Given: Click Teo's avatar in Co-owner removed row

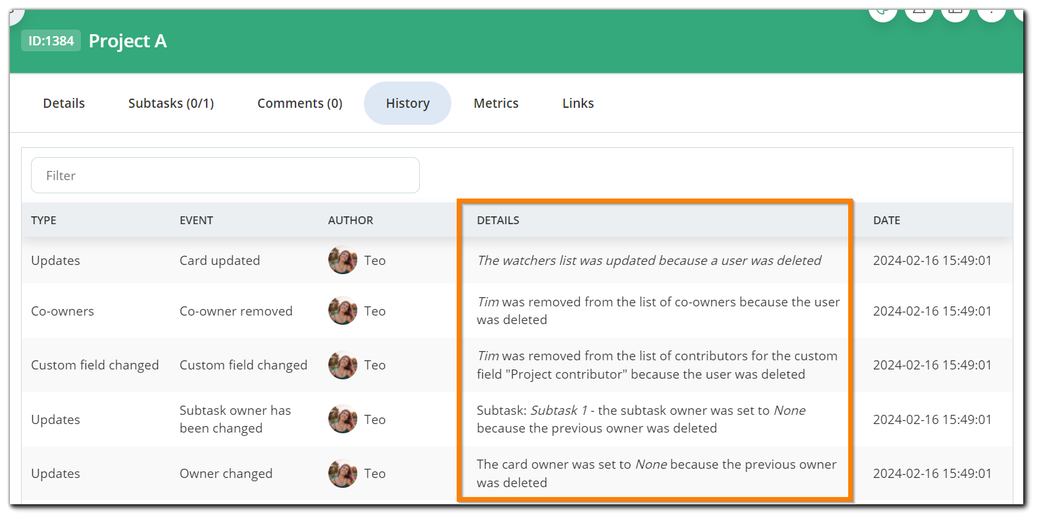Looking at the screenshot, I should pos(343,311).
